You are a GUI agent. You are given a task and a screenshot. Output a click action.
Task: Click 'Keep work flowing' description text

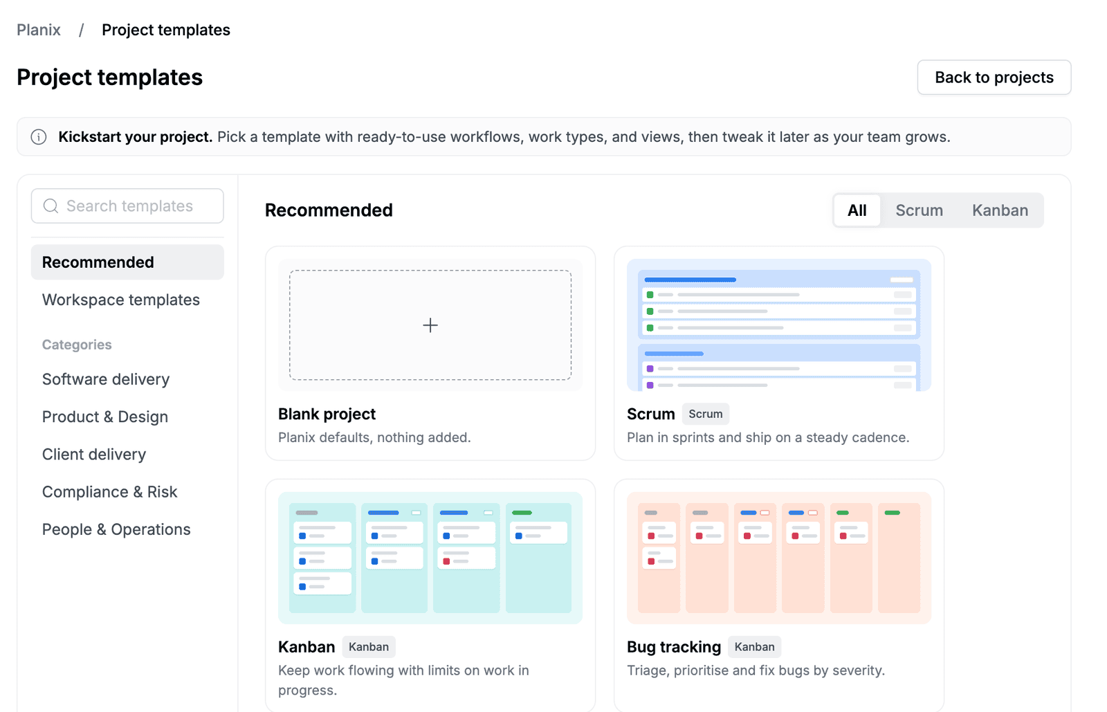pyautogui.click(x=403, y=680)
